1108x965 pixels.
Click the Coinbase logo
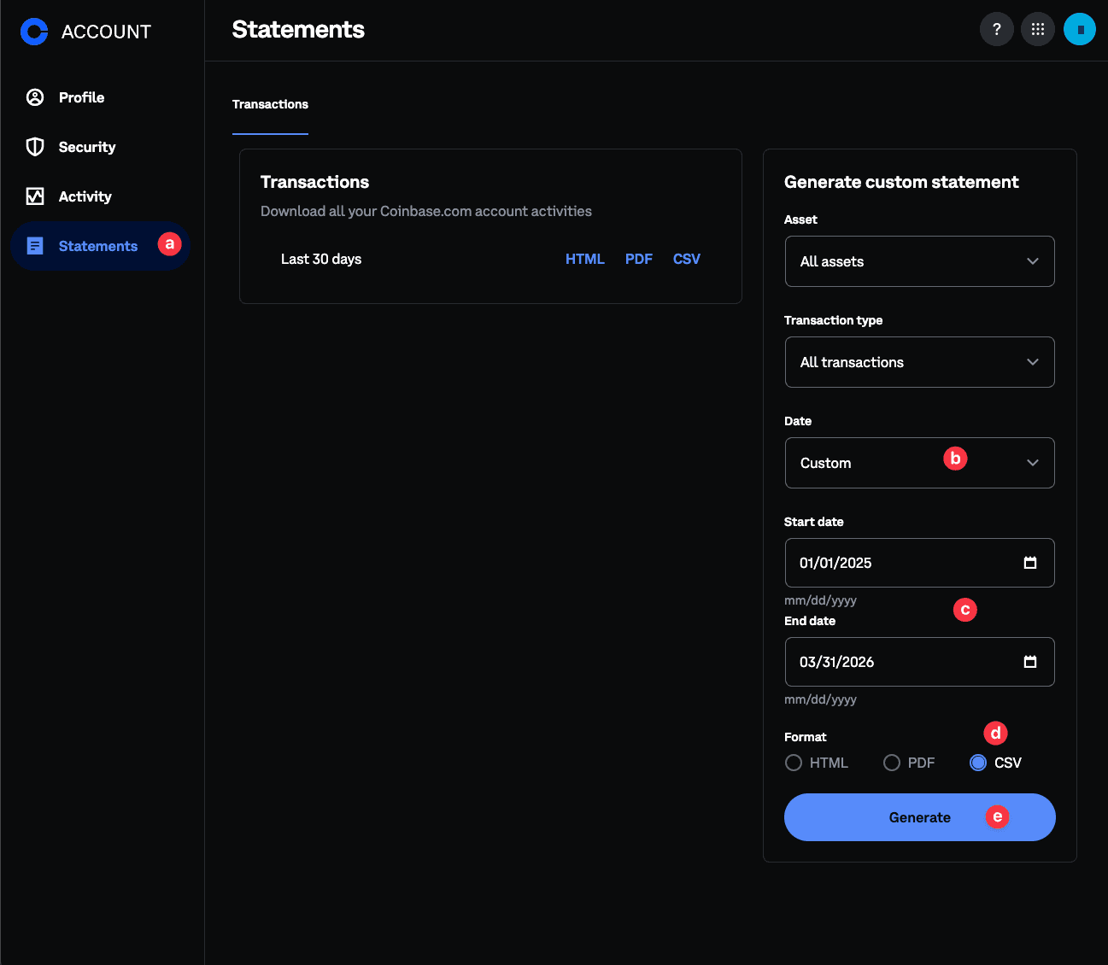point(33,32)
